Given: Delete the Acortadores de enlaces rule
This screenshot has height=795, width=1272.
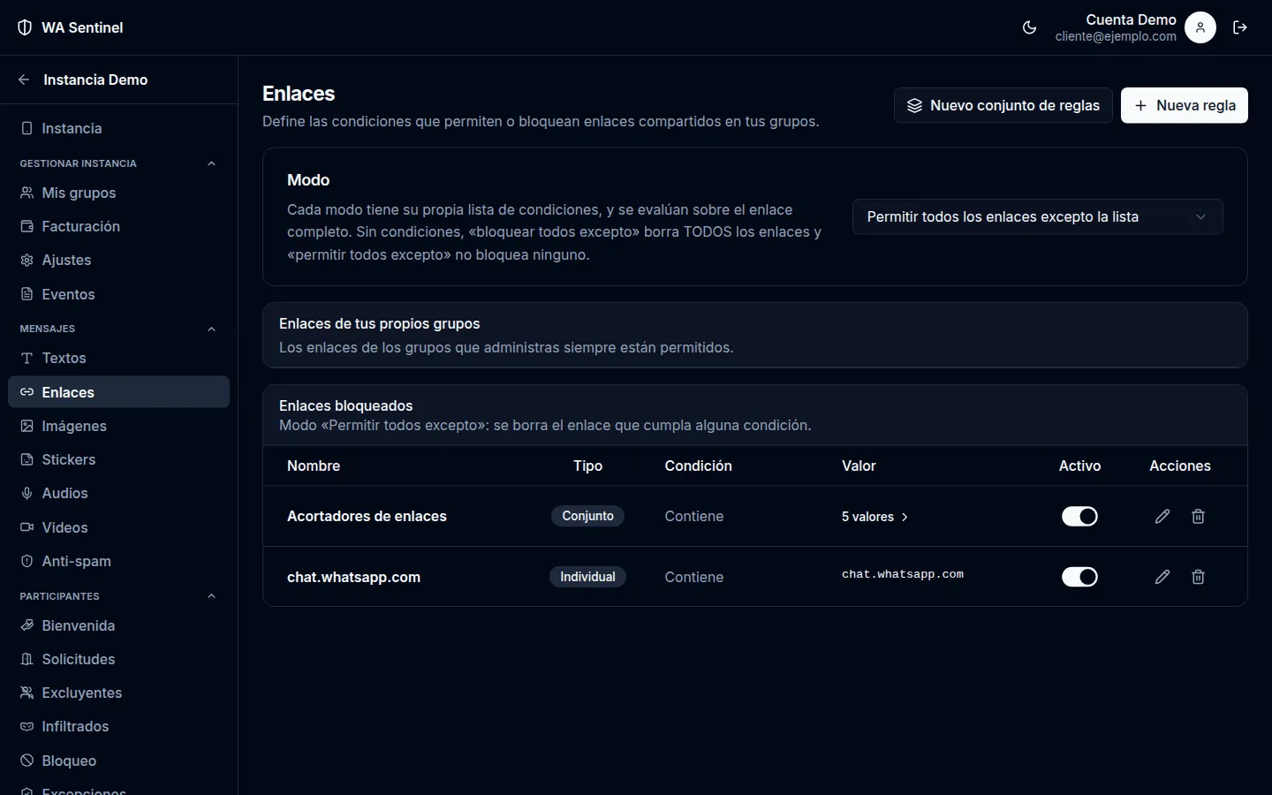Looking at the screenshot, I should [x=1198, y=516].
